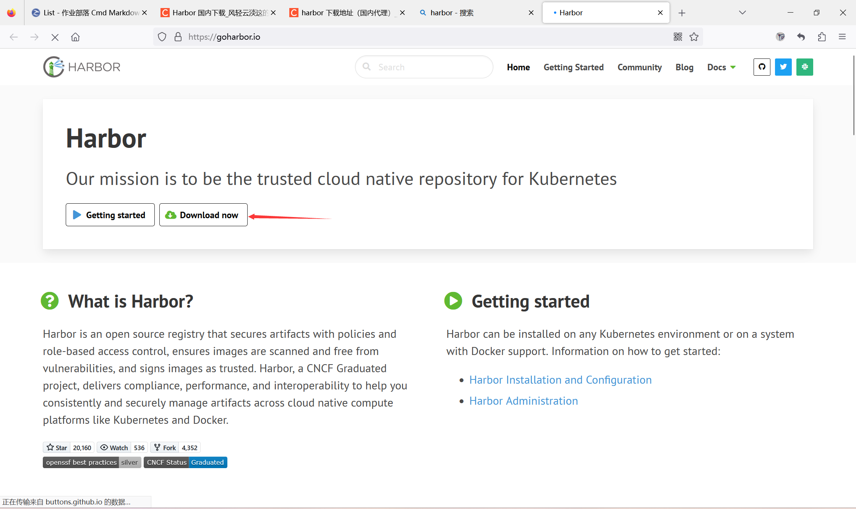
Task: Click the GitHub Star button
Action: click(57, 447)
